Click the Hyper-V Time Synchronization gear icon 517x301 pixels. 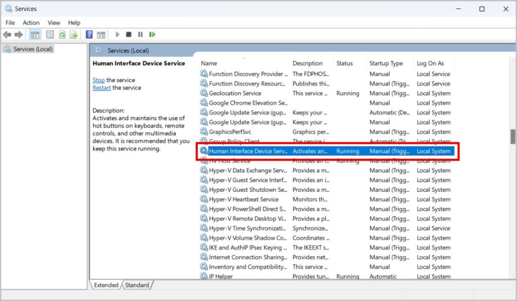click(x=204, y=228)
